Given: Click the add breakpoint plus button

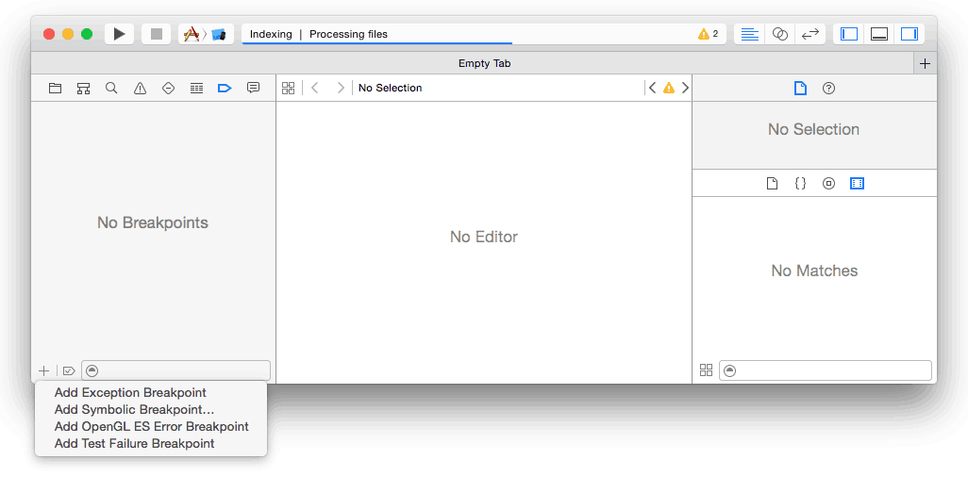Looking at the screenshot, I should pos(43,370).
